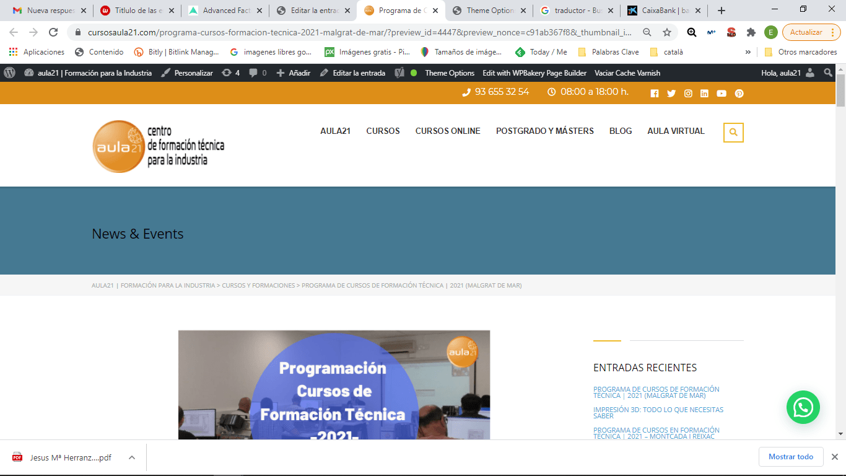Open the Hola, aula21 account menu

[788, 73]
